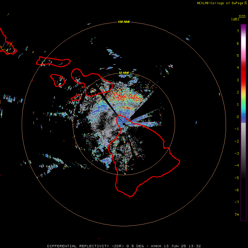Click the -7 dB tick label on the color scale
248x248 pixels.
tap(237, 202)
